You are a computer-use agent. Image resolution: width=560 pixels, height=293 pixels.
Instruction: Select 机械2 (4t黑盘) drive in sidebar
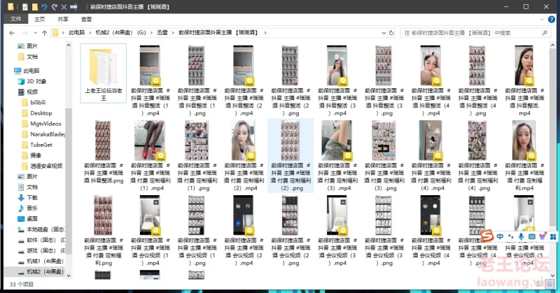(45, 271)
